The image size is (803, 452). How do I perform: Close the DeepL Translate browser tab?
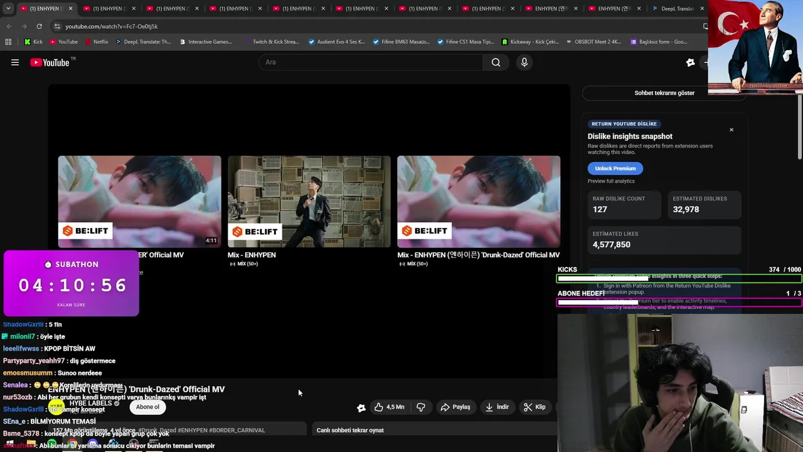(x=702, y=9)
